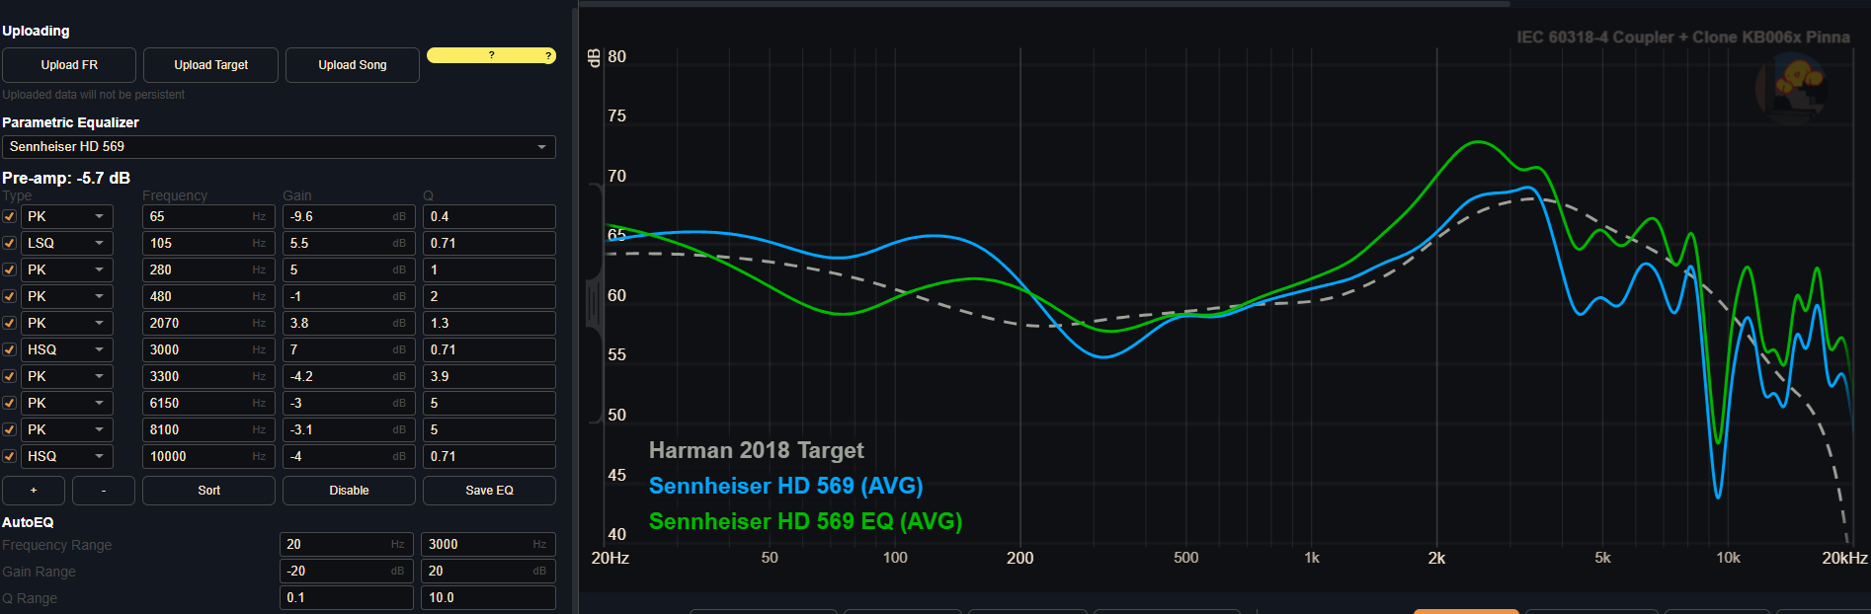Open the PK type dropdown for 6150 Hz
The image size is (1871, 614).
pyautogui.click(x=67, y=403)
